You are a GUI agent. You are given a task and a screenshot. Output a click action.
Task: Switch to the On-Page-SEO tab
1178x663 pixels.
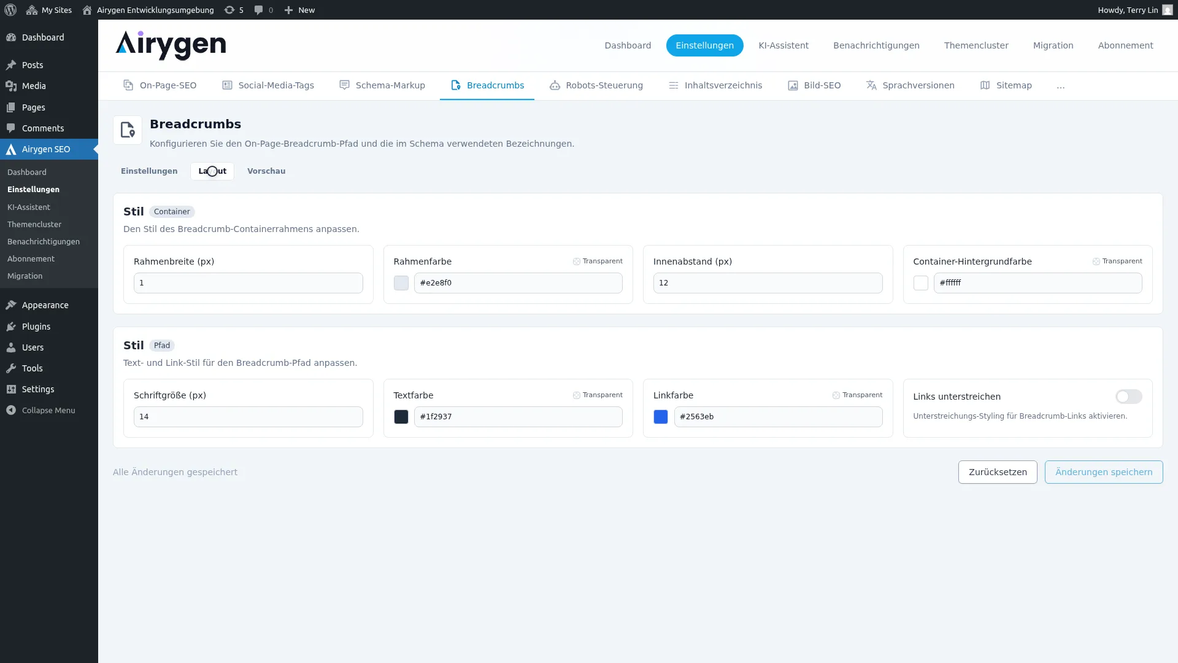pyautogui.click(x=160, y=85)
